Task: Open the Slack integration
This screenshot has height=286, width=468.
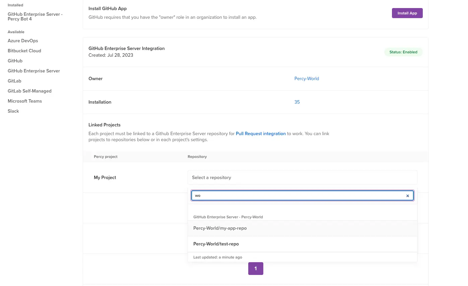Action: (x=13, y=111)
